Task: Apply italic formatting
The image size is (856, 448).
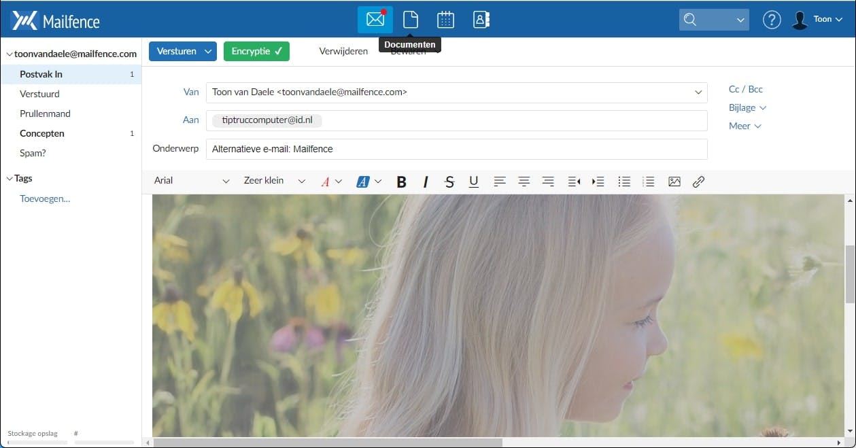Action: click(x=426, y=182)
